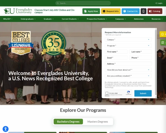Open the Admissions menu item
Image resolution: width=166 pixels, height=133 pixels.
139,19
